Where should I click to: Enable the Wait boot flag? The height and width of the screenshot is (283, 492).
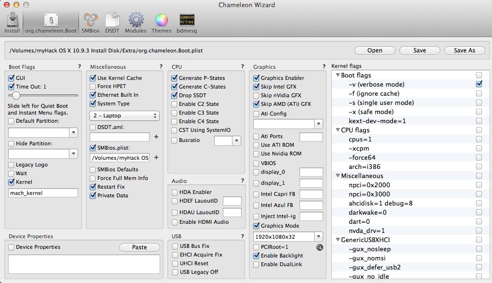coord(11,173)
